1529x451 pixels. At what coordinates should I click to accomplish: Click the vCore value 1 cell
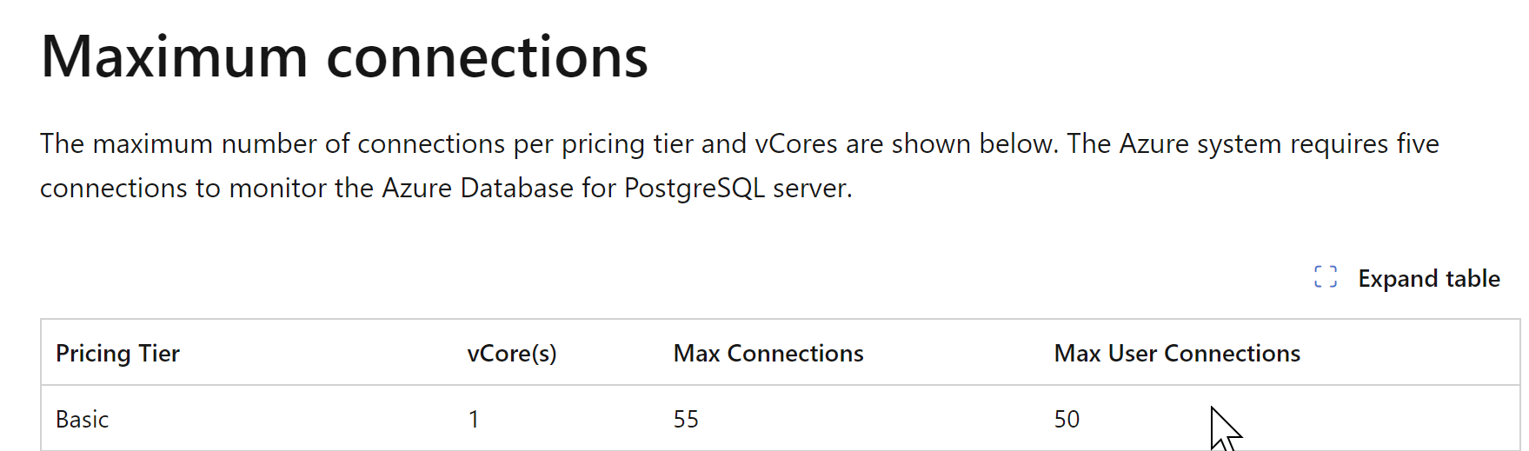474,419
